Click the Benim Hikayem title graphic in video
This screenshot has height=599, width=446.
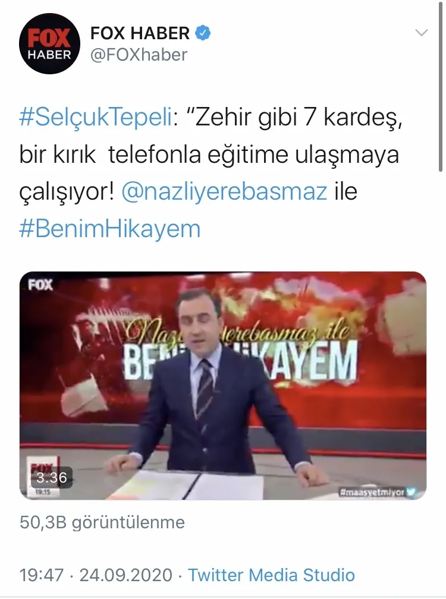point(240,352)
